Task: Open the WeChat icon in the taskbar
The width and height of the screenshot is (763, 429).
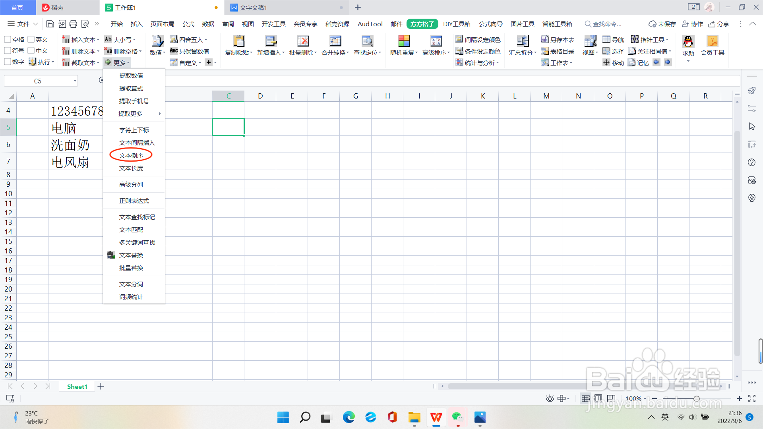Action: click(x=457, y=417)
